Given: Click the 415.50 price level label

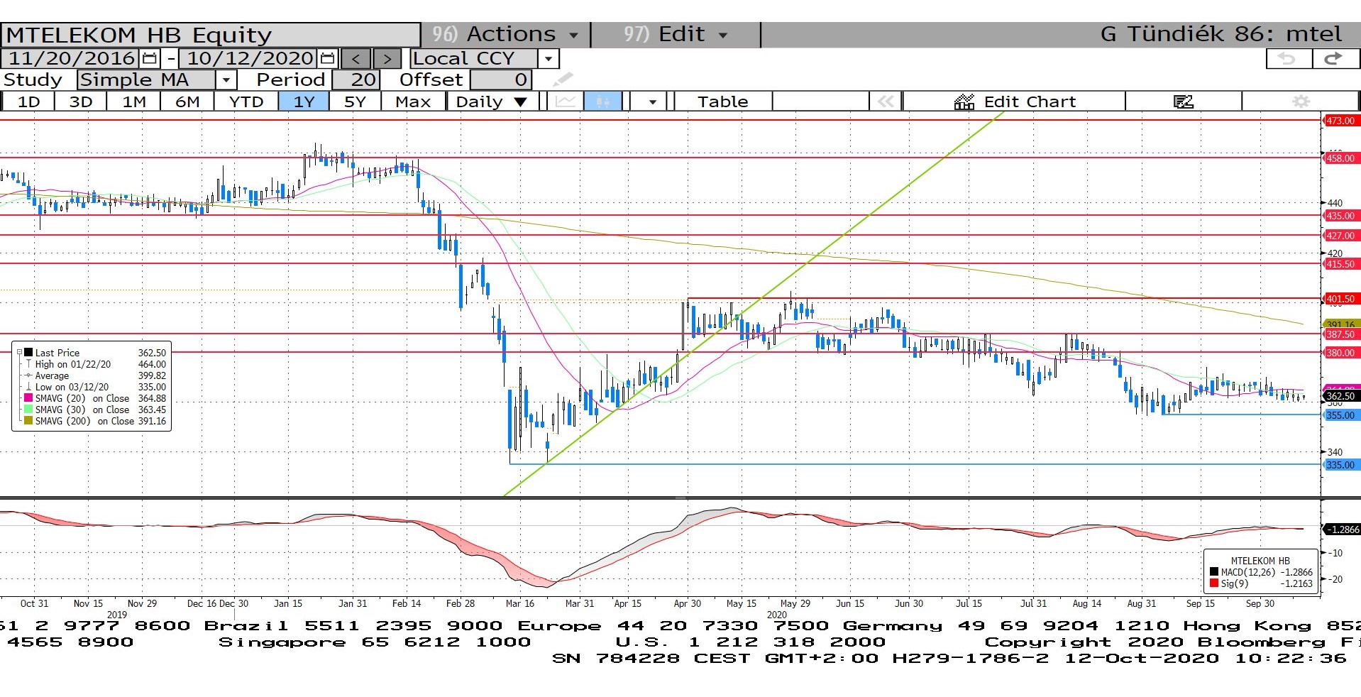Looking at the screenshot, I should pyautogui.click(x=1341, y=264).
